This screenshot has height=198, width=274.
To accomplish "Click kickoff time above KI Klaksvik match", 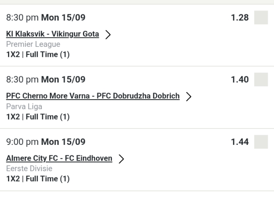I will tap(46, 18).
